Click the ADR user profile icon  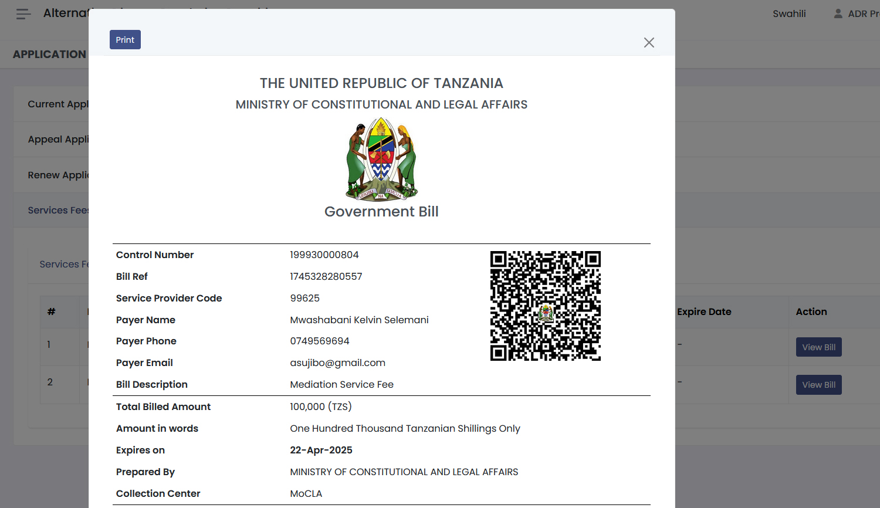coord(838,13)
